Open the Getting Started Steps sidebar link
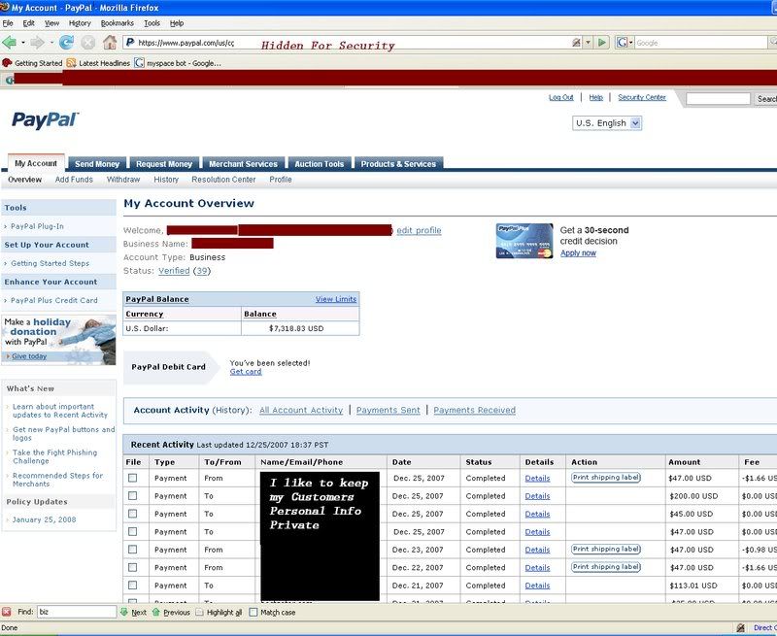The image size is (777, 636). (51, 263)
